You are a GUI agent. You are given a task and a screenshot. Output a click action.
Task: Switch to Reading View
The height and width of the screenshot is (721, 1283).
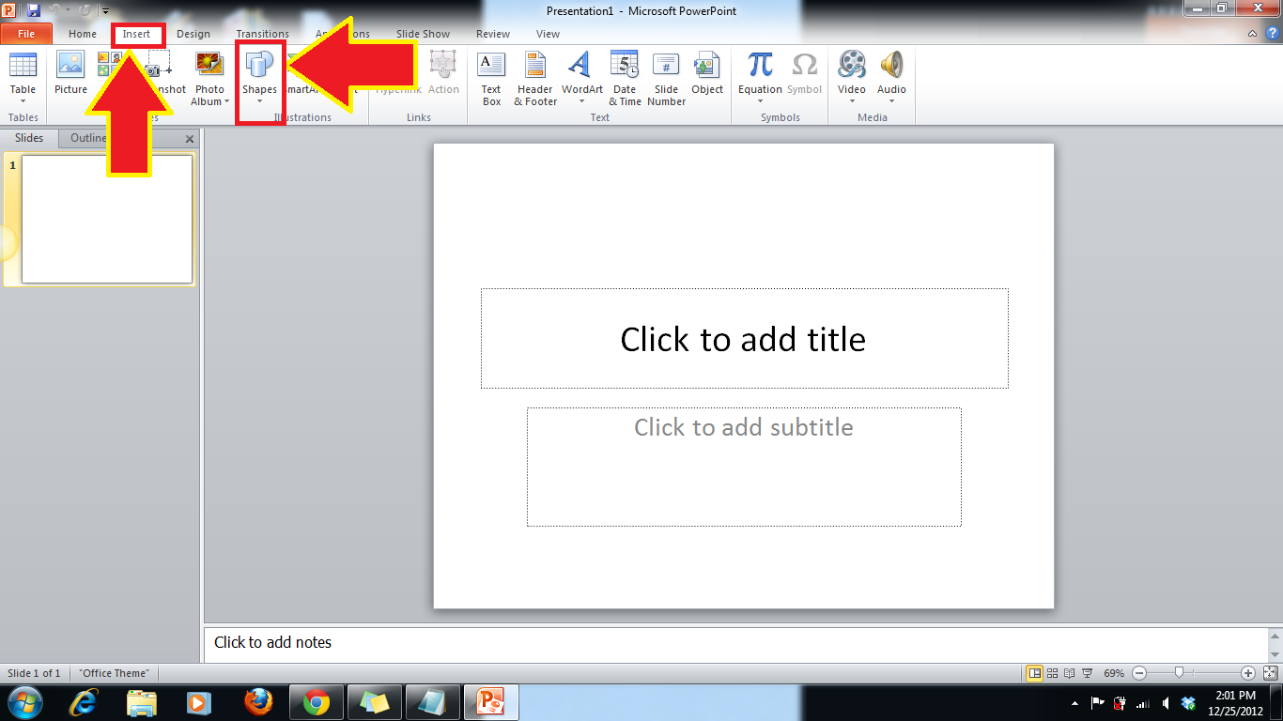pyautogui.click(x=1070, y=673)
